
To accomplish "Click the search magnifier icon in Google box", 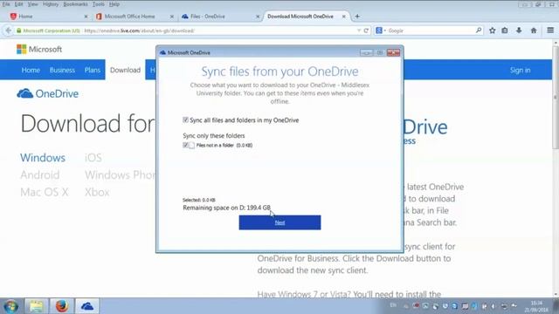I will pyautogui.click(x=479, y=31).
